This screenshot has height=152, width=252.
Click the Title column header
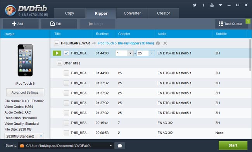(57, 34)
